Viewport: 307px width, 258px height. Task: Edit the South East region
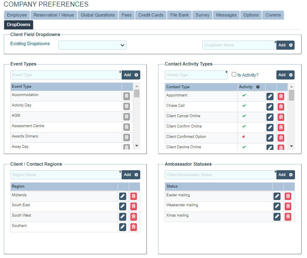click(x=122, y=206)
